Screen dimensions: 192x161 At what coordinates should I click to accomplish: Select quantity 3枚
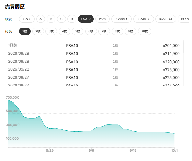click(x=51, y=31)
